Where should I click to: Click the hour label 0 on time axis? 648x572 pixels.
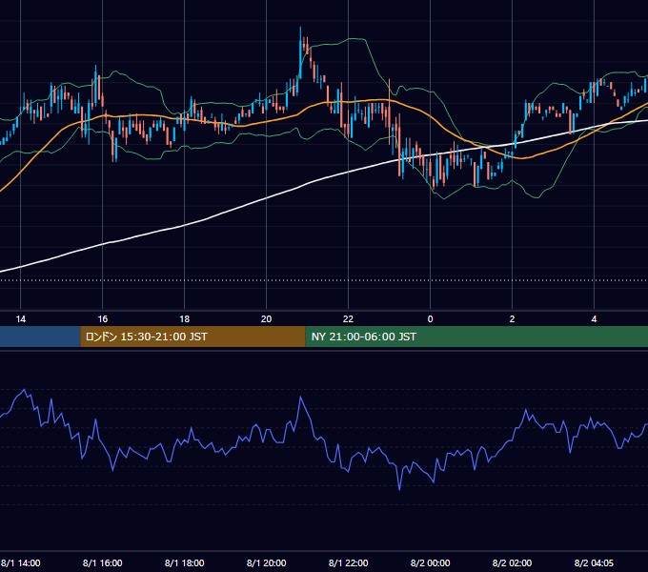tap(430, 319)
